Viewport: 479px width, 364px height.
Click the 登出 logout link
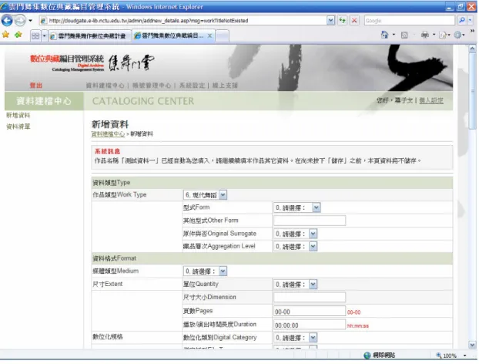[x=36, y=86]
